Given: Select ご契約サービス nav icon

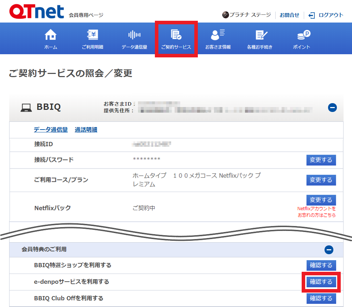Looking at the screenshot, I should point(176,35).
